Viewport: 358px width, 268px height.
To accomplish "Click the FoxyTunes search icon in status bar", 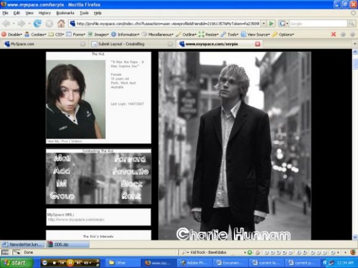I will click(x=185, y=252).
